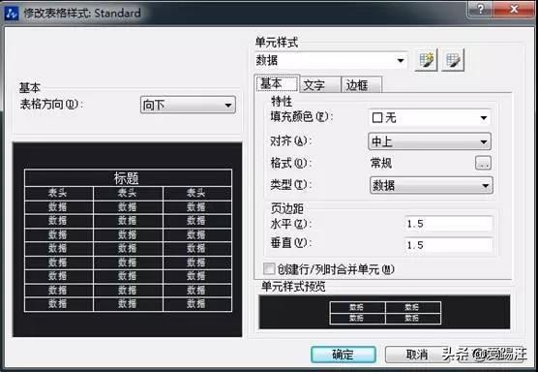The image size is (538, 372).
Task: Open the 格式 ellipsis button
Action: click(x=483, y=163)
